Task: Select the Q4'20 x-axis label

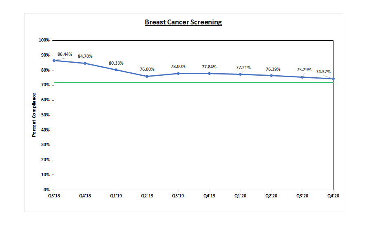Action: [x=333, y=196]
